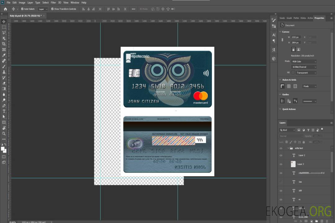Open the Transparent fill dropdown

pos(306,73)
